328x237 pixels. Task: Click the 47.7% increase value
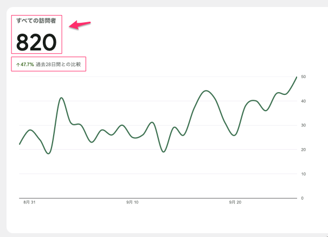27,65
